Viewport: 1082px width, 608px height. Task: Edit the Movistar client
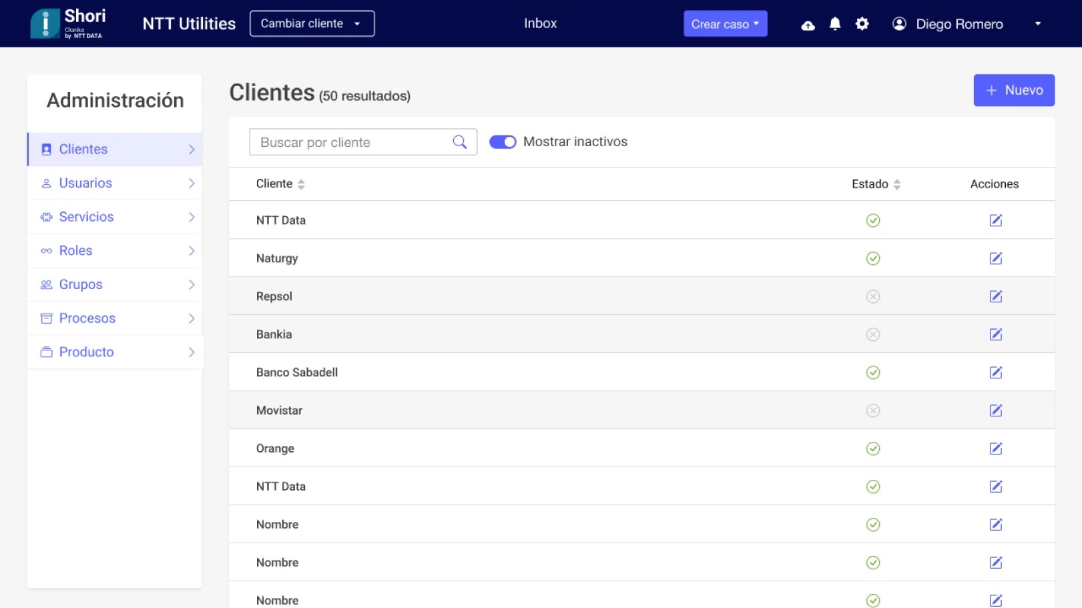click(995, 410)
